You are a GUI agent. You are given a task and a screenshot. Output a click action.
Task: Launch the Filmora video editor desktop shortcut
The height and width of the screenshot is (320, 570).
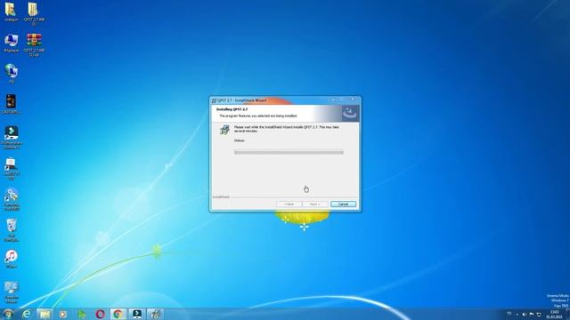click(x=12, y=137)
